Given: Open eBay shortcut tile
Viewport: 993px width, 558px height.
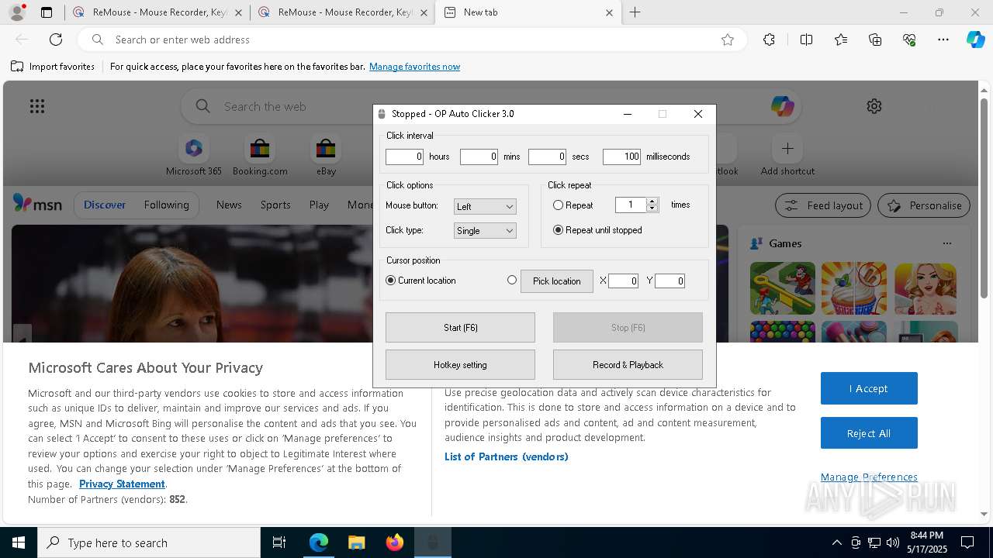Looking at the screenshot, I should pyautogui.click(x=326, y=156).
